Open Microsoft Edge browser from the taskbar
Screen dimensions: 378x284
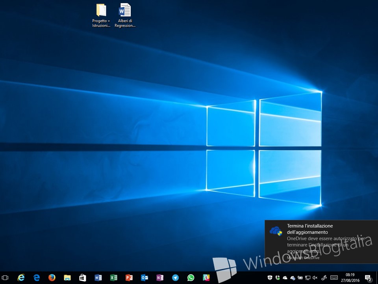click(37, 278)
